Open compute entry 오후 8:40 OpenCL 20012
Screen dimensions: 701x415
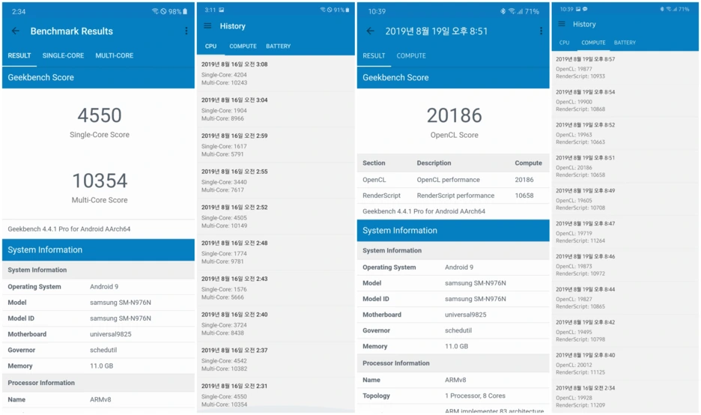pyautogui.click(x=625, y=363)
